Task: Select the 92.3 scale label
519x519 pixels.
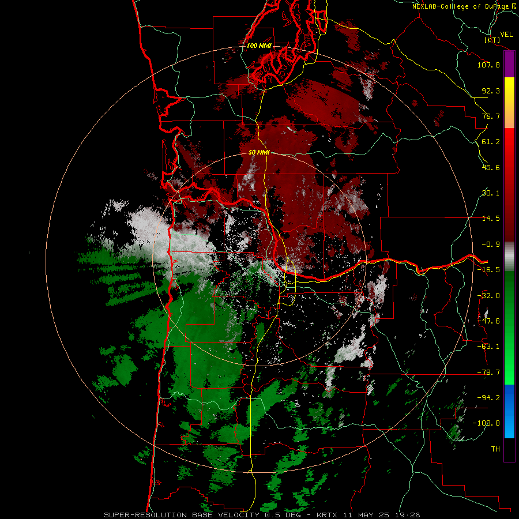Action: (x=491, y=91)
